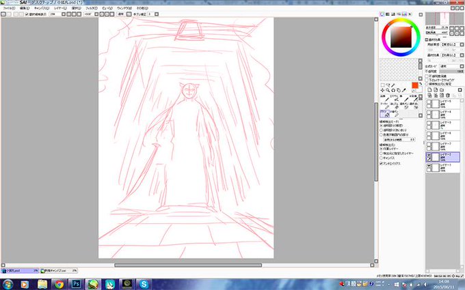
Task: Select the rotate view tool
Action: pos(393,90)
